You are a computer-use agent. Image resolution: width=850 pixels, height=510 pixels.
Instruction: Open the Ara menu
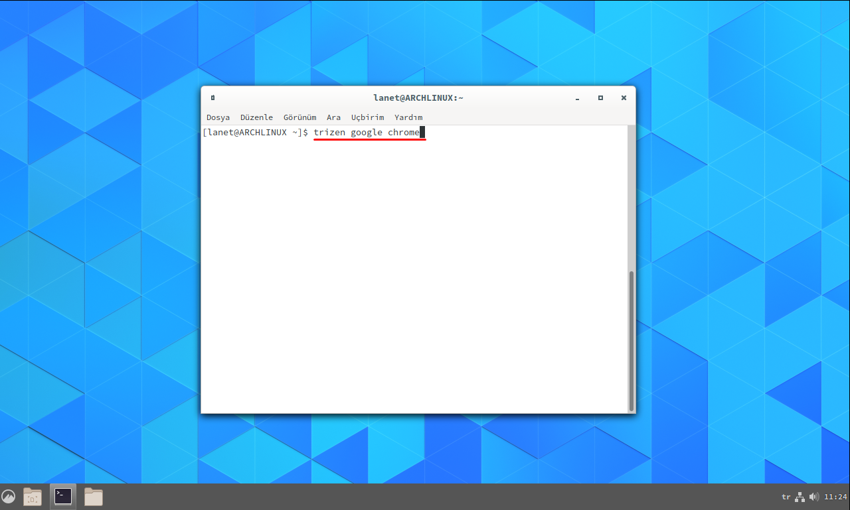[x=333, y=117]
